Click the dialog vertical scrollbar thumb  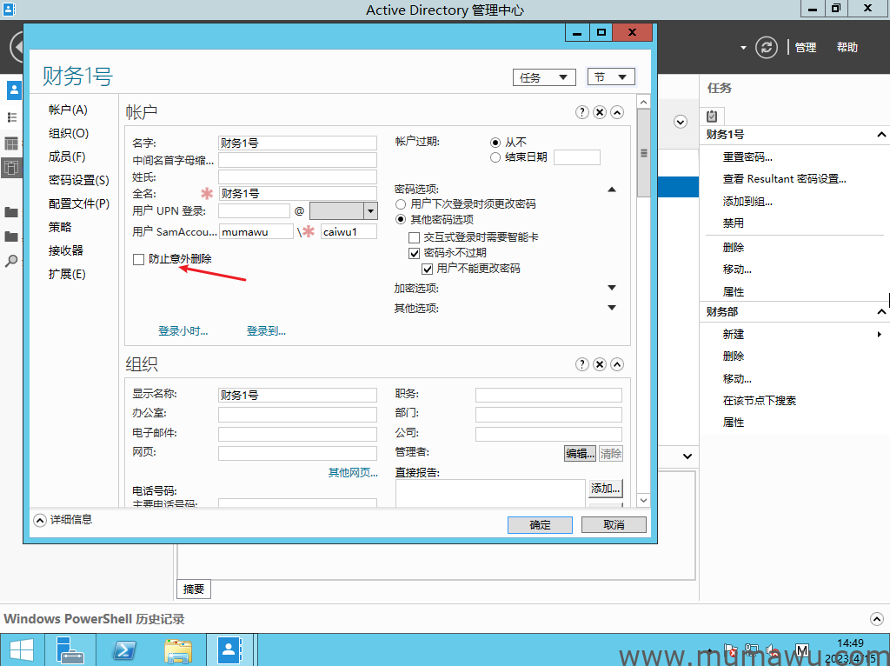tap(644, 153)
